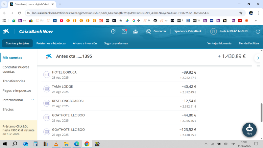Bookmark this page with the star icon
Image resolution: width=263 pixels, height=148 pixels.
[x=241, y=13]
